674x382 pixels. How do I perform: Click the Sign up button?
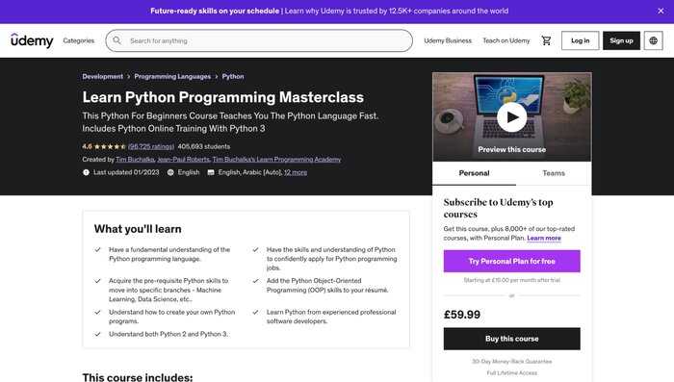click(621, 40)
